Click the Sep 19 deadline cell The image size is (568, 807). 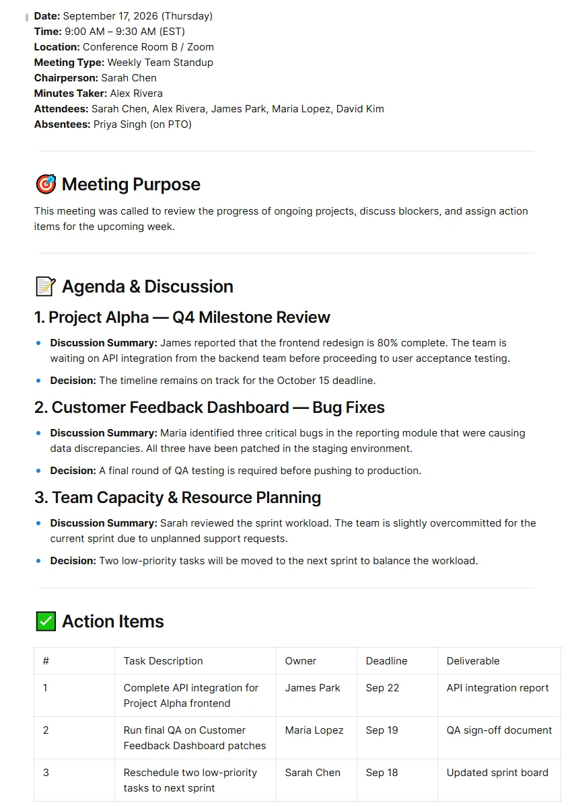point(397,738)
